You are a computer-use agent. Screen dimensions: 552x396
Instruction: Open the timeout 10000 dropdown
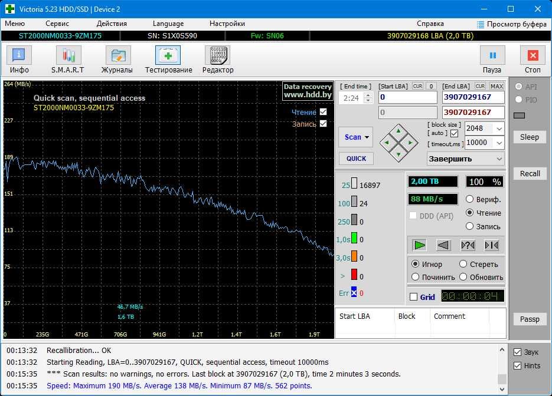coord(499,143)
